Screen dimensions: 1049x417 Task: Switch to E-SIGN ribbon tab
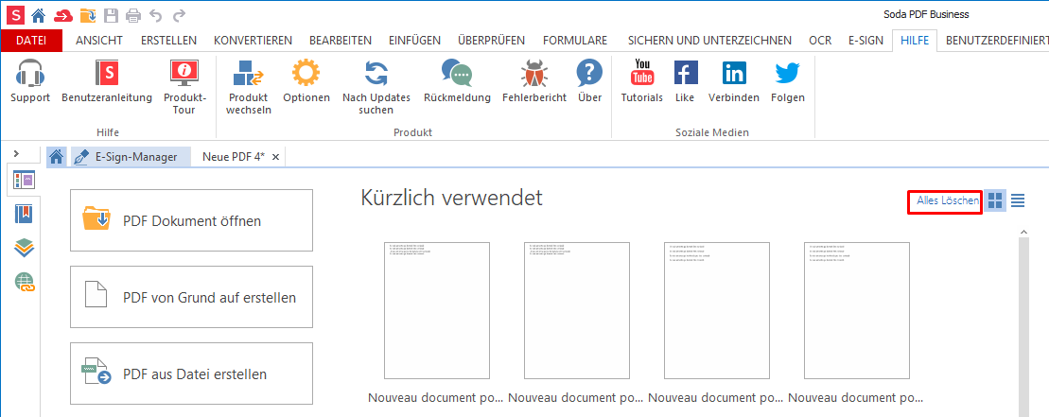coord(865,40)
